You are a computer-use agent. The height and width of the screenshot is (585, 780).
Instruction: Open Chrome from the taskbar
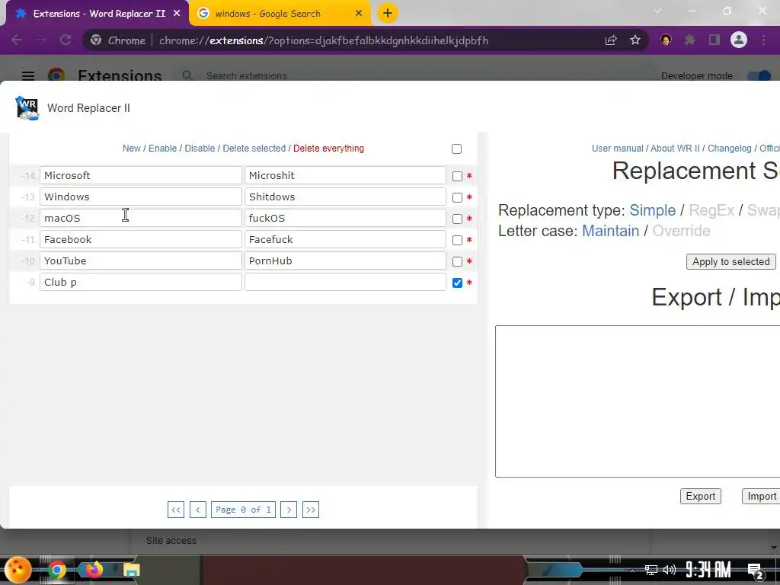coord(57,570)
